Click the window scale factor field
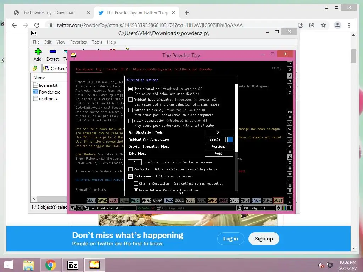This screenshot has height=272, width=363. [x=134, y=162]
